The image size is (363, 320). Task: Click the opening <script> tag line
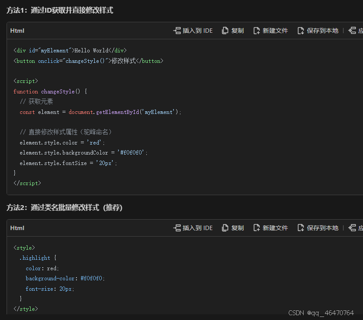coord(26,81)
